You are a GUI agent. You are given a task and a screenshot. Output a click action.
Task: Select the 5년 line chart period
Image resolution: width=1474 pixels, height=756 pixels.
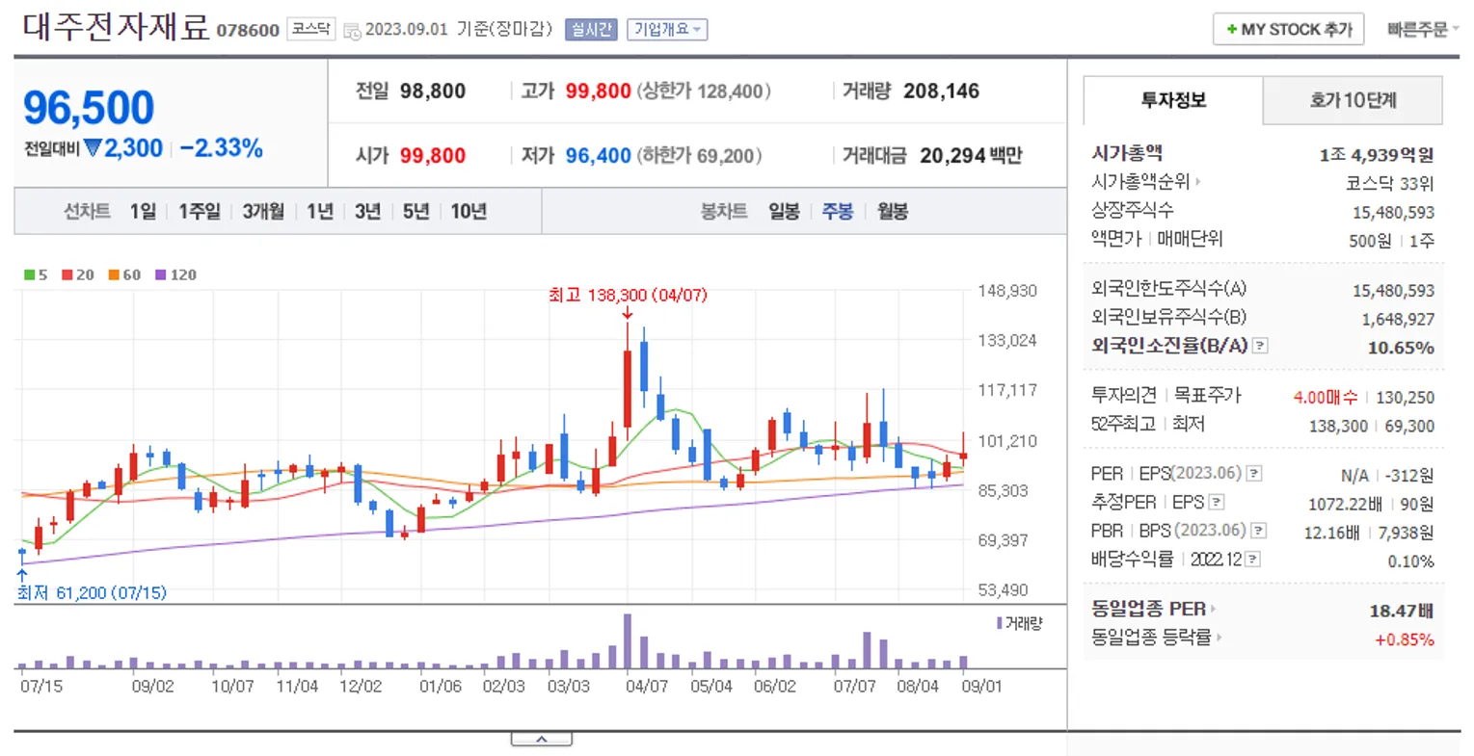click(x=415, y=212)
